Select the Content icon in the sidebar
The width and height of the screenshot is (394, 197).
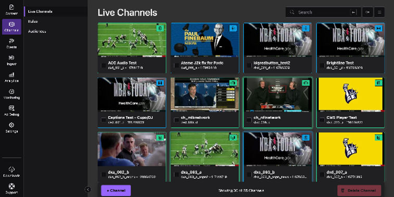coord(11,9)
